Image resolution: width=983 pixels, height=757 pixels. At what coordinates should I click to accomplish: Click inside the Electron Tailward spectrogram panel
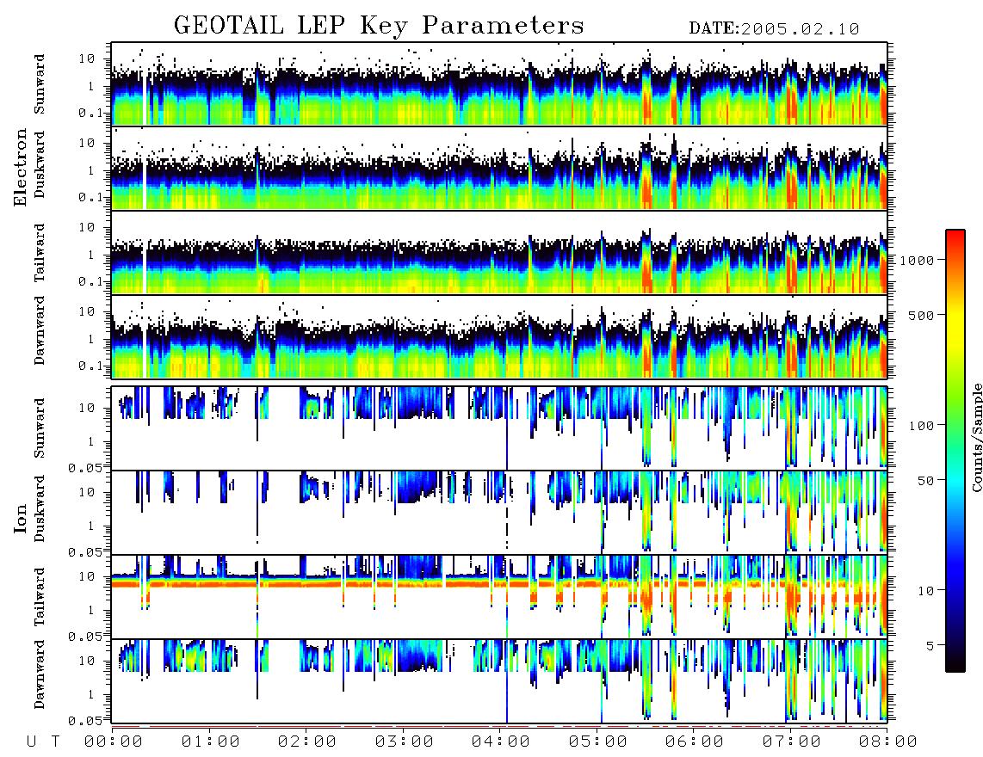coord(499,253)
